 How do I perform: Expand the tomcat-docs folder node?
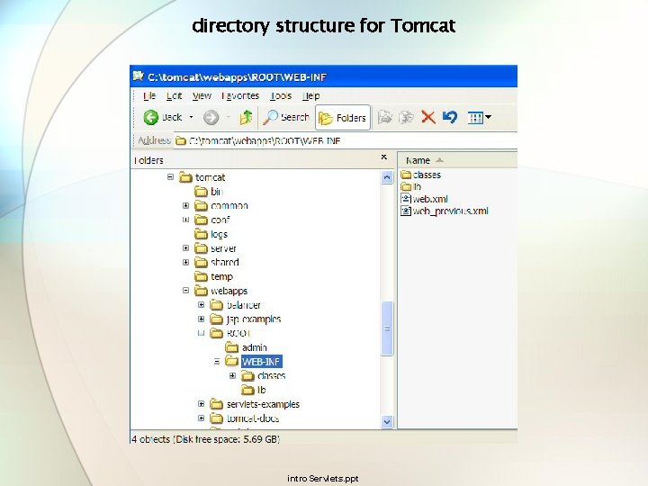201,418
